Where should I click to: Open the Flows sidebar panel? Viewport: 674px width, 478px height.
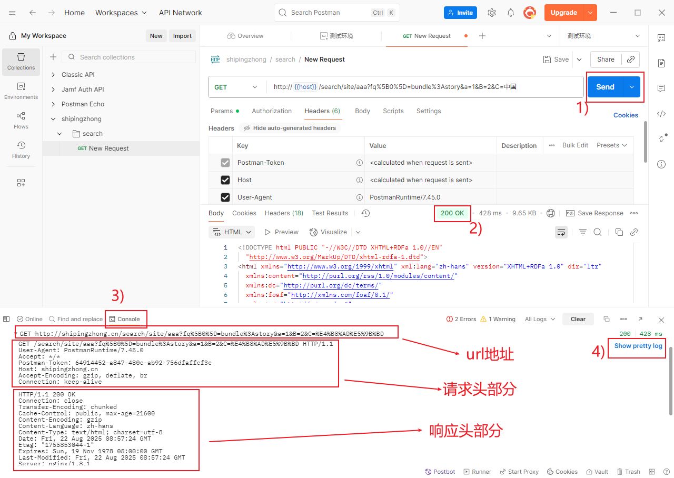(x=21, y=121)
